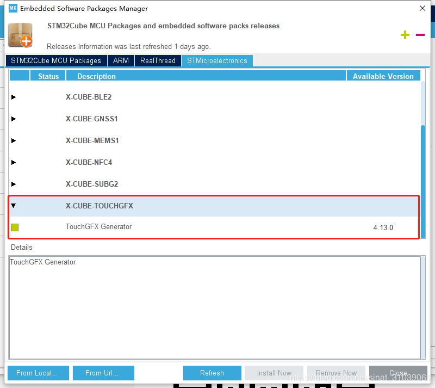Expand the X-CUBE-GNSS1 package entry

13,119
